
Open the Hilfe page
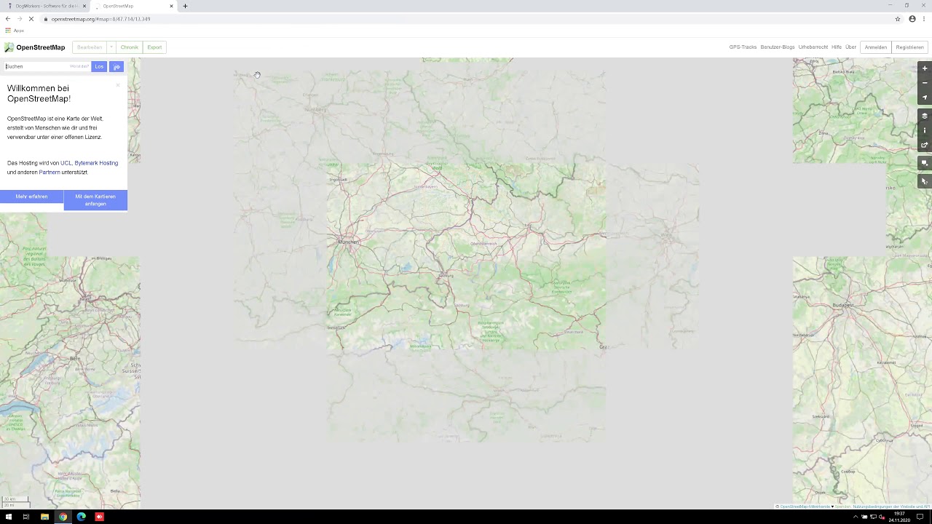(837, 47)
